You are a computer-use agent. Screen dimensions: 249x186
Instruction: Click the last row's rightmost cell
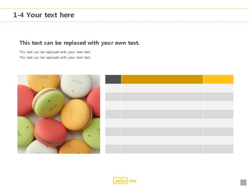[218, 149]
